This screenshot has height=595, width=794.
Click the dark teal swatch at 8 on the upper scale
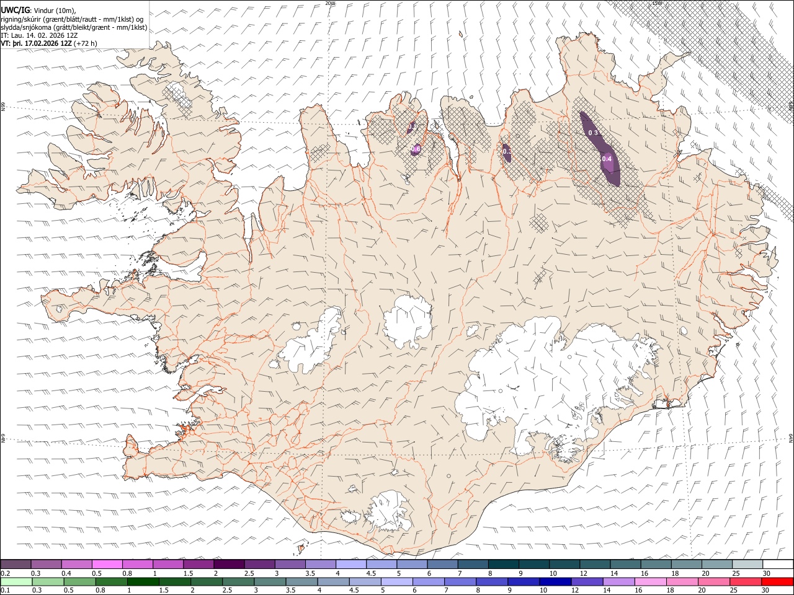tap(503, 565)
